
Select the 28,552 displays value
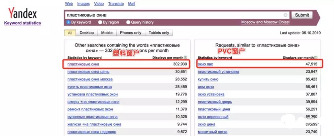point(181,79)
